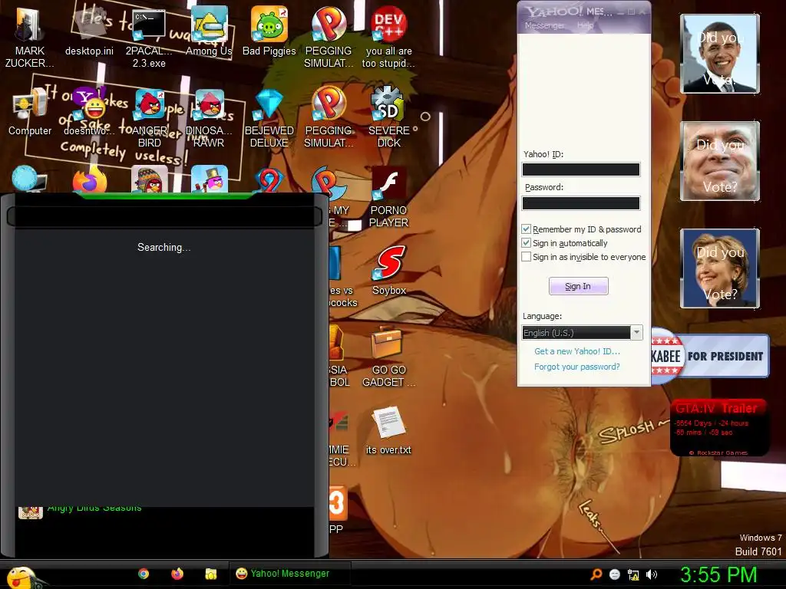Launch Firefox from the taskbar
Image resolution: width=786 pixels, height=589 pixels.
[177, 574]
